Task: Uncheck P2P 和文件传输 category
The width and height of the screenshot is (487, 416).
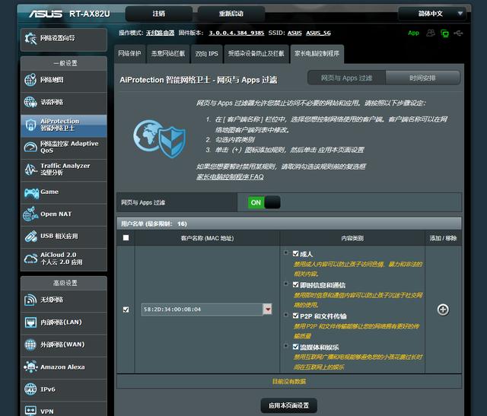Action: (296, 316)
